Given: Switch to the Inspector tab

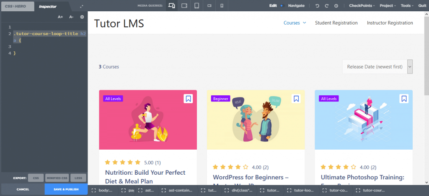Looking at the screenshot, I should (48, 6).
